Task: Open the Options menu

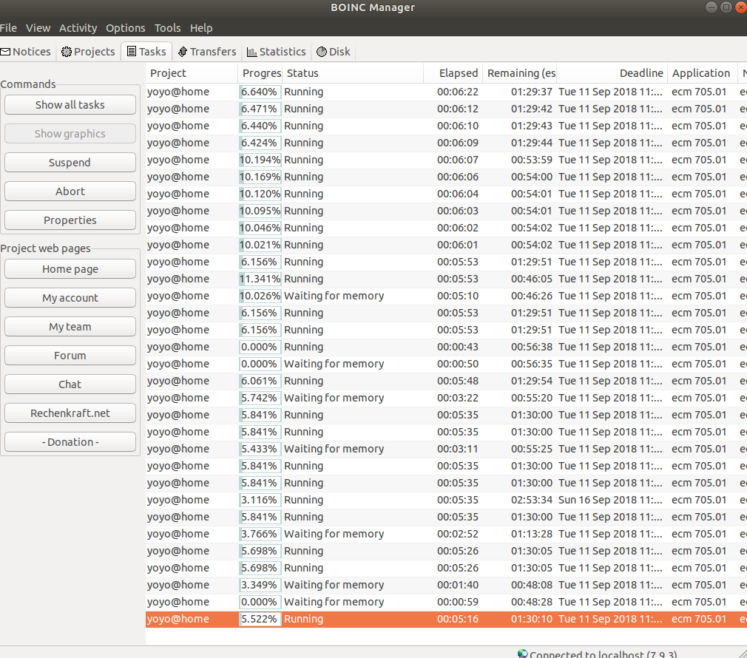Action: [x=125, y=28]
